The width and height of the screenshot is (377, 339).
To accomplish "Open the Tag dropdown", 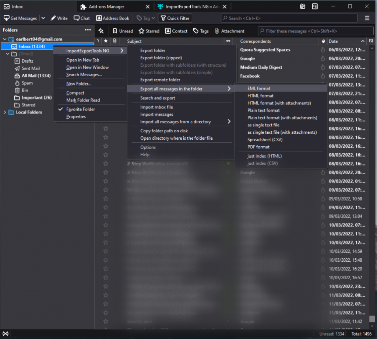I will 146,18.
